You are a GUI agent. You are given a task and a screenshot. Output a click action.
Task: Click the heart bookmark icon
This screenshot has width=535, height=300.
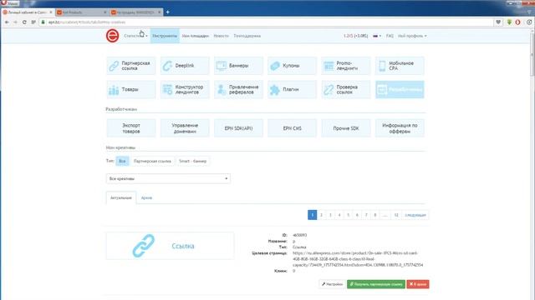coord(498,22)
